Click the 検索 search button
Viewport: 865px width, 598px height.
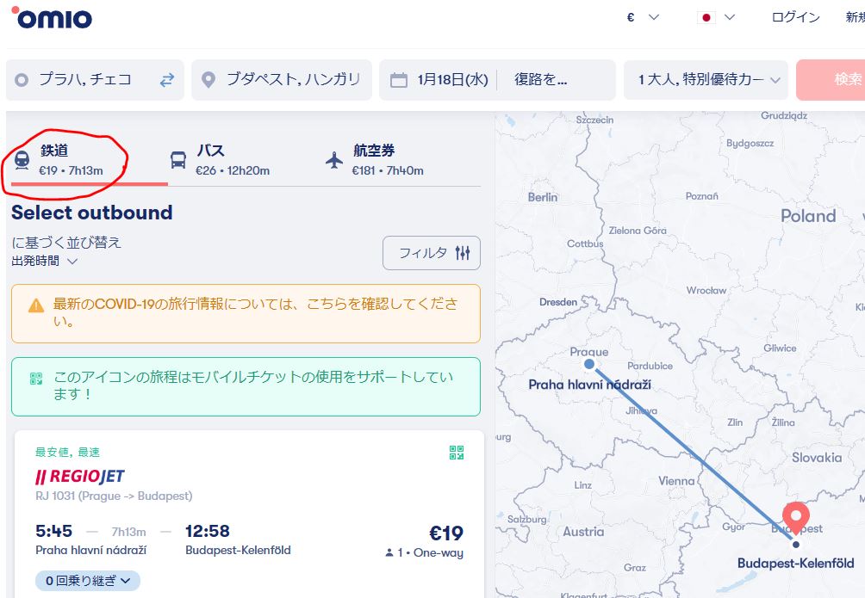[831, 80]
